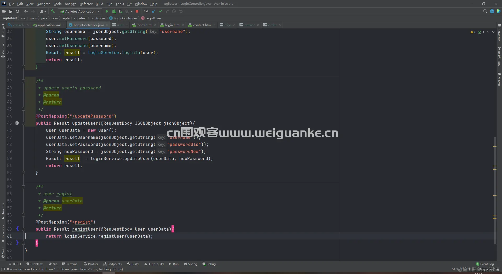Click the gutter @ icon on line 45
The image size is (502, 274).
17,123
